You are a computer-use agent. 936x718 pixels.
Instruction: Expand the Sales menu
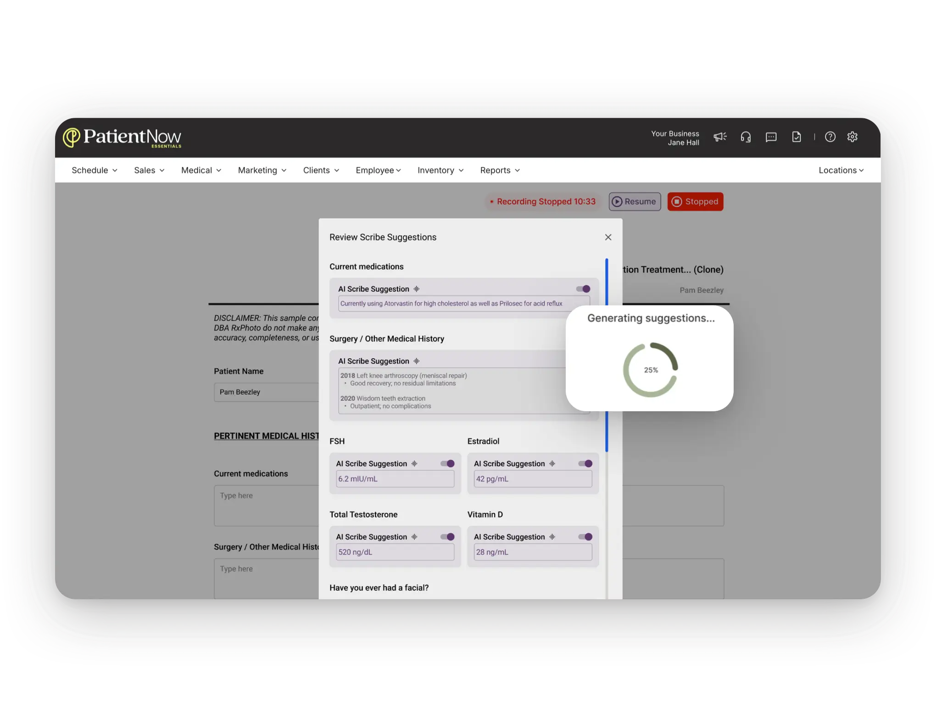(x=149, y=170)
